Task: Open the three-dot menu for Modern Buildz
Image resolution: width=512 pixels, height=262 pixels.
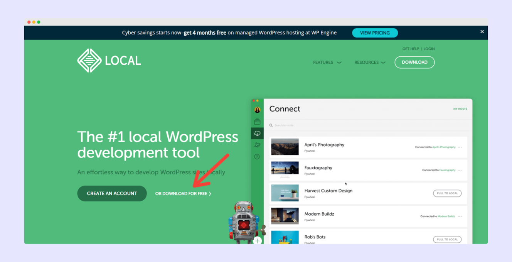Action: (x=460, y=216)
